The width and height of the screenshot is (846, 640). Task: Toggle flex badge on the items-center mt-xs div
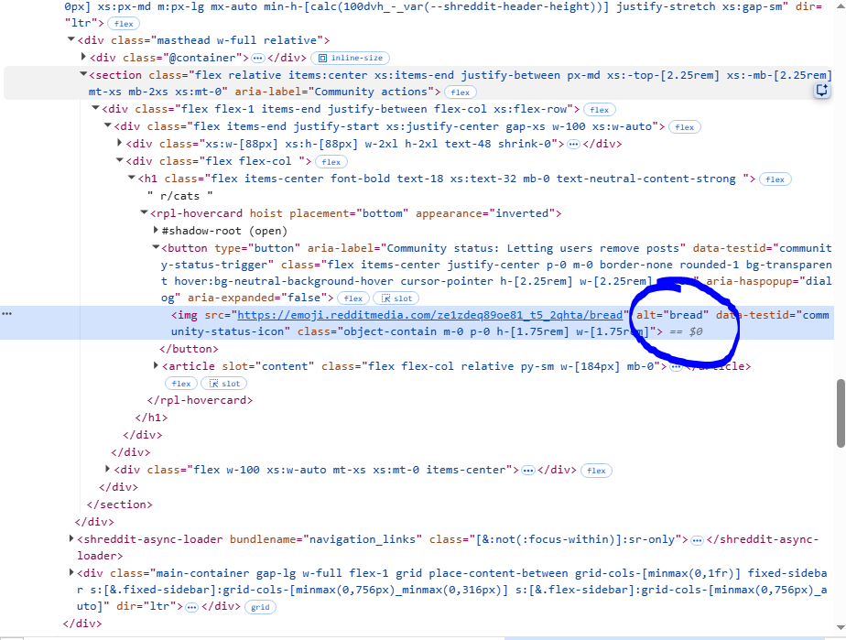[x=596, y=471]
